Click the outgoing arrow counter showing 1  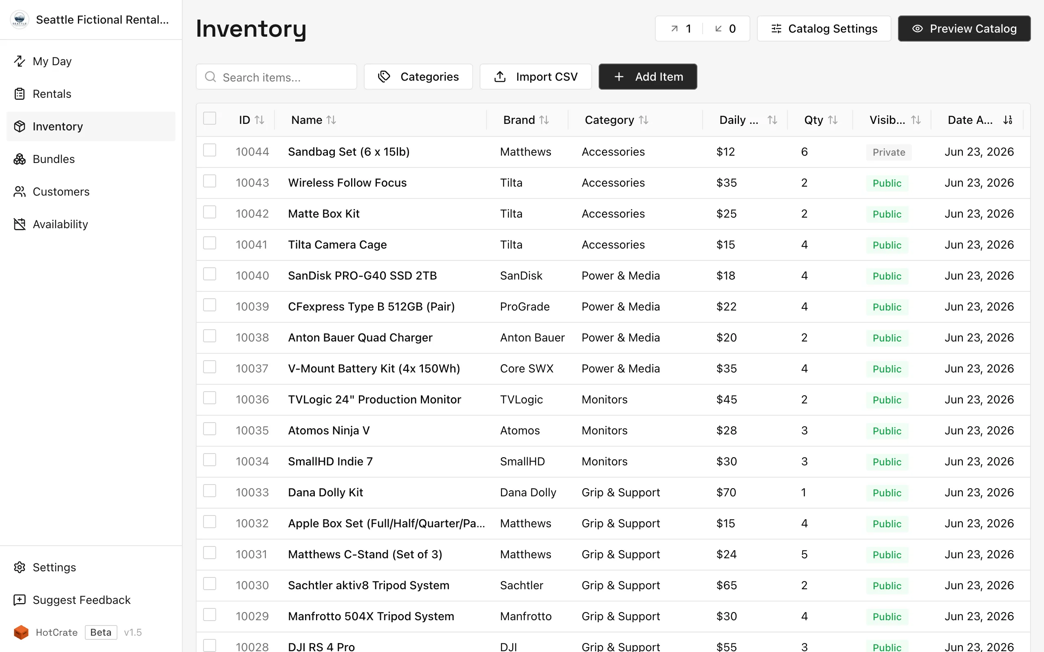pos(681,29)
